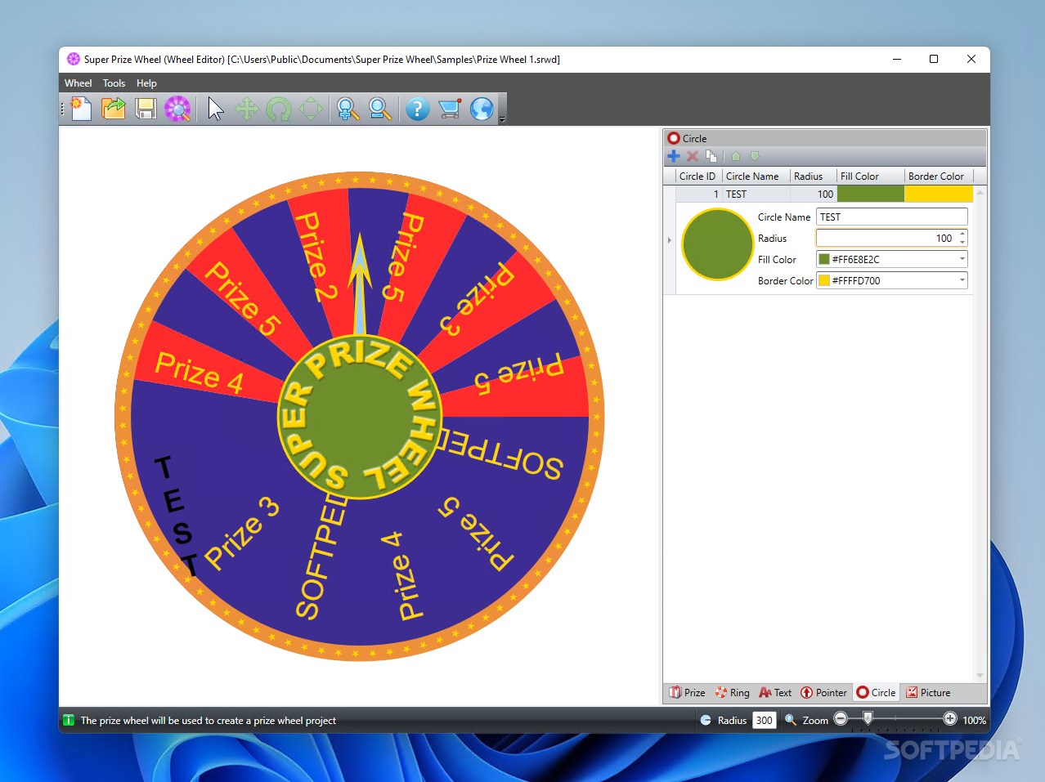Click the Circle Name input field
Image resolution: width=1045 pixels, height=782 pixels.
tap(891, 217)
